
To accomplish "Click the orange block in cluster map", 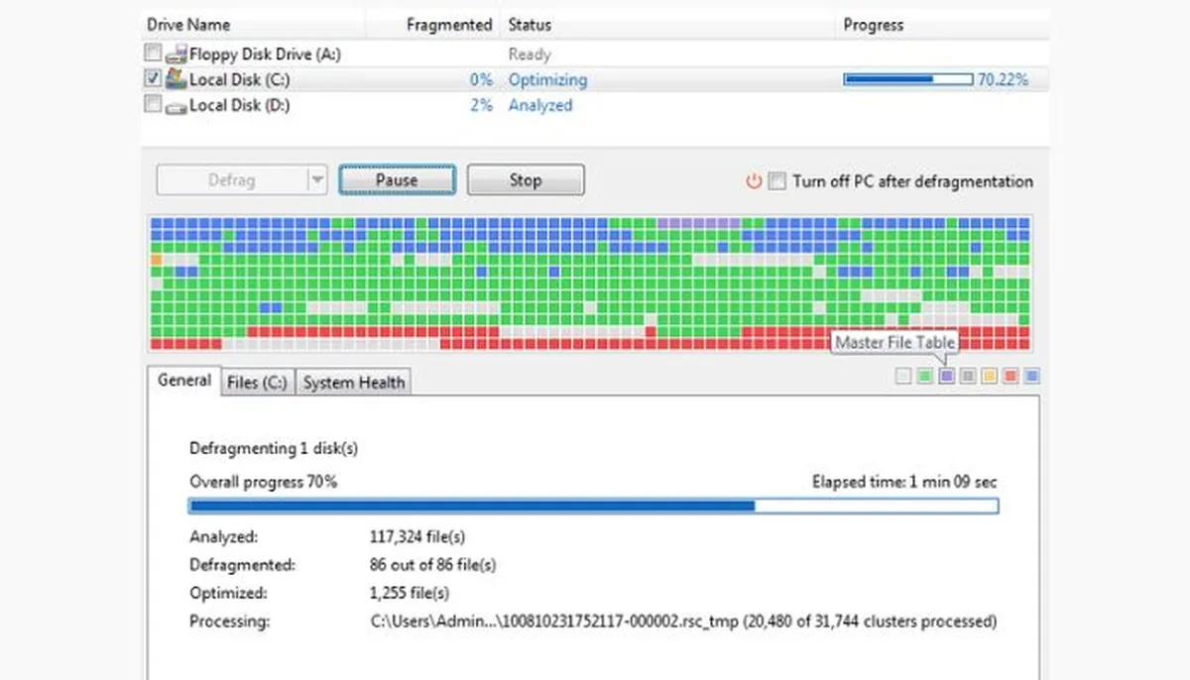I will point(156,260).
